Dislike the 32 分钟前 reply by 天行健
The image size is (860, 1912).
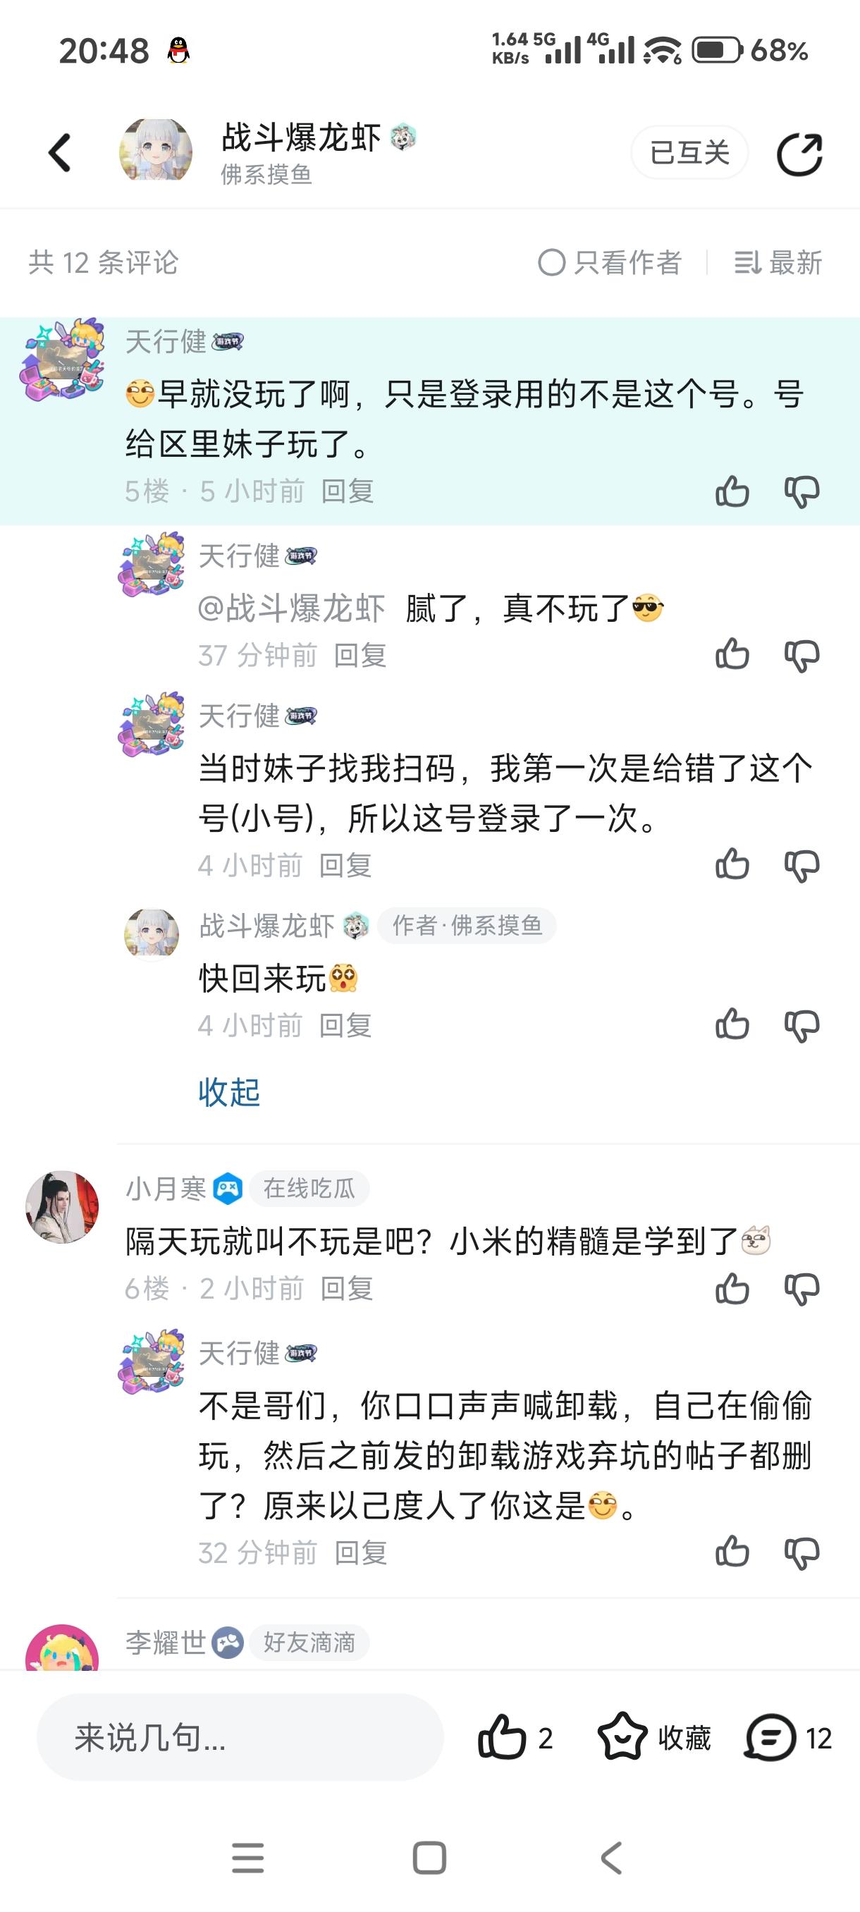801,1552
